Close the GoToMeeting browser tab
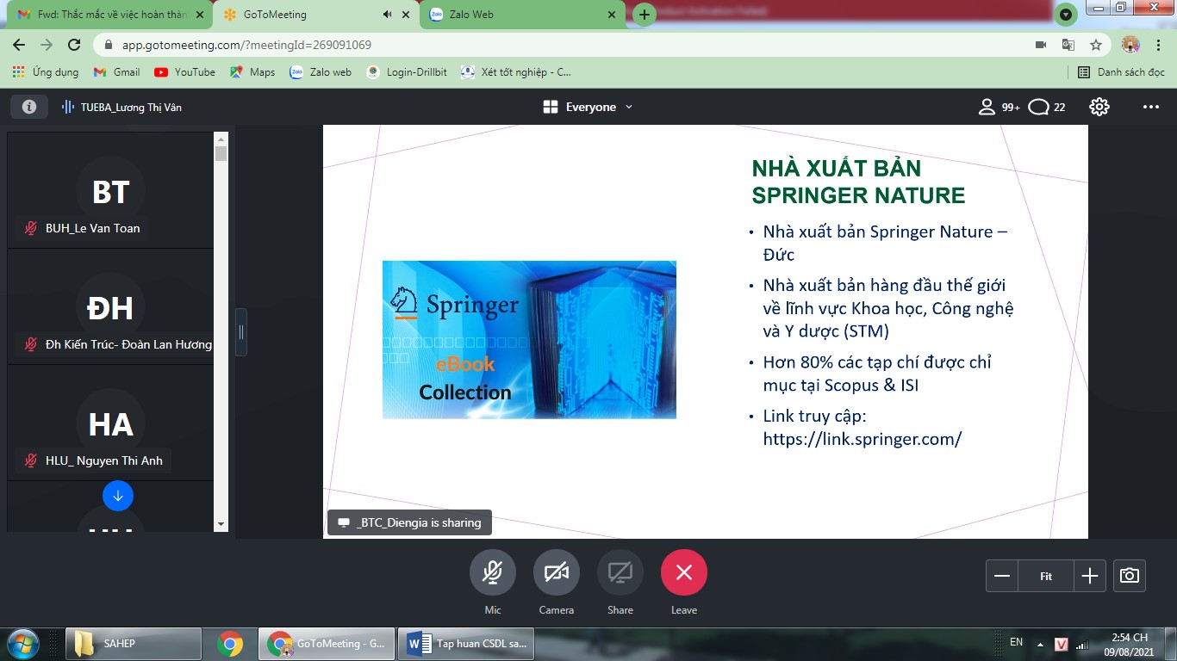Viewport: 1177px width, 661px height. [x=408, y=15]
